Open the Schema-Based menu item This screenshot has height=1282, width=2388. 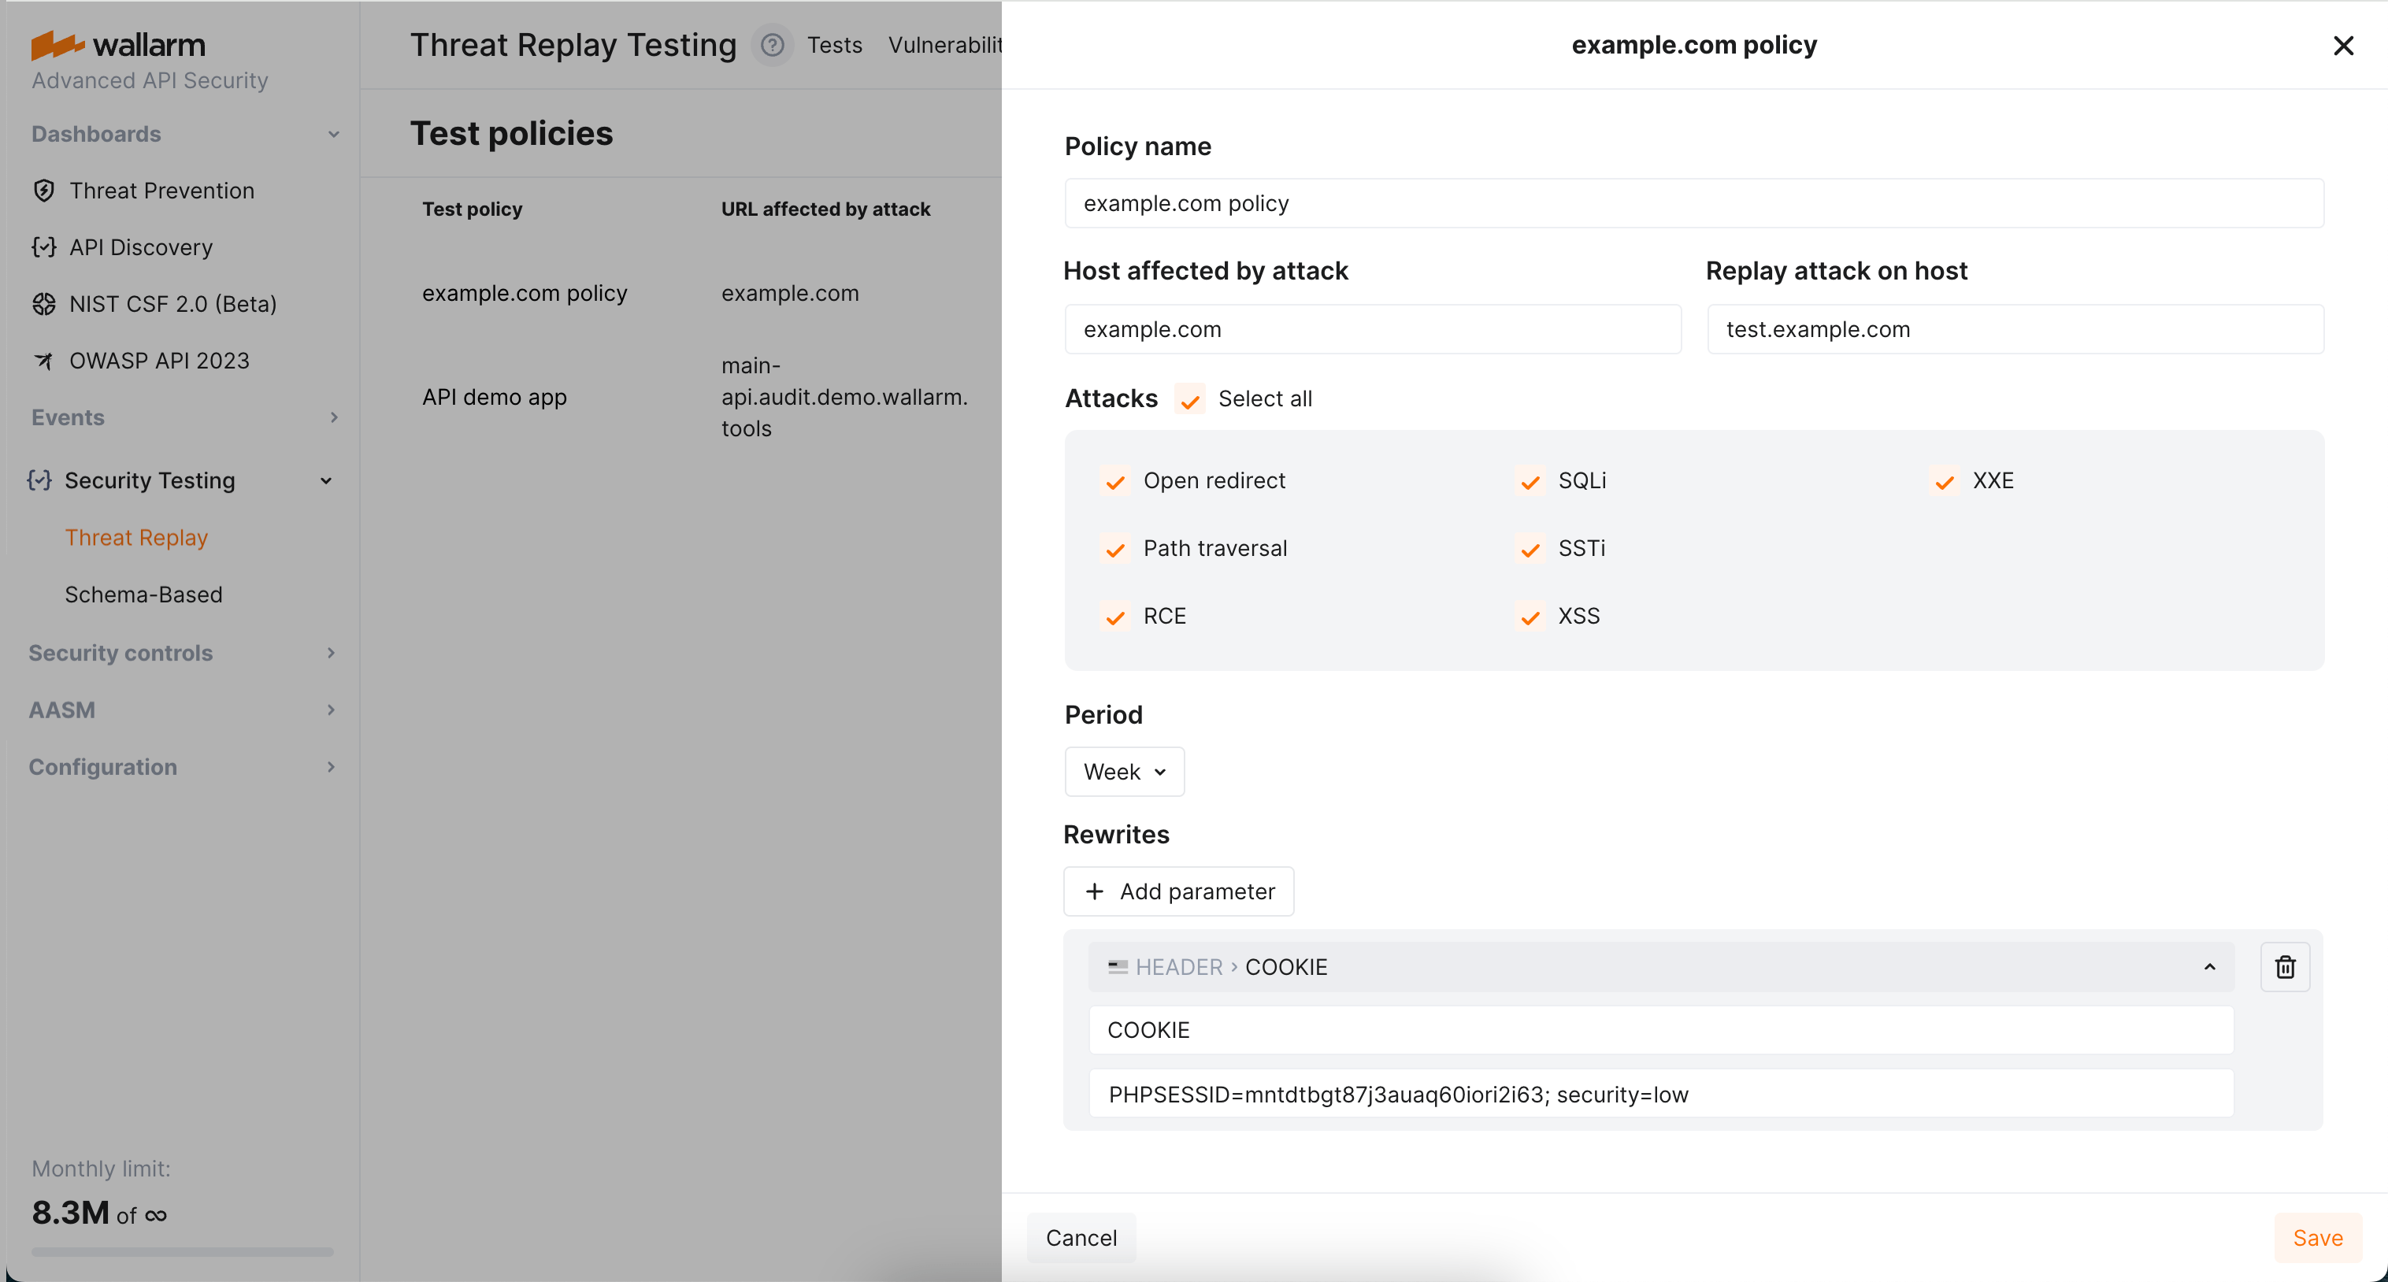pyautogui.click(x=143, y=595)
